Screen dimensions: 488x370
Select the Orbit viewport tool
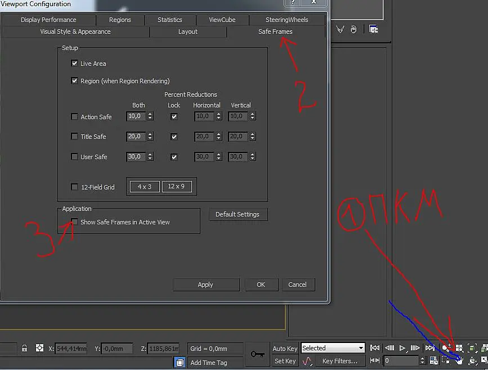click(472, 360)
